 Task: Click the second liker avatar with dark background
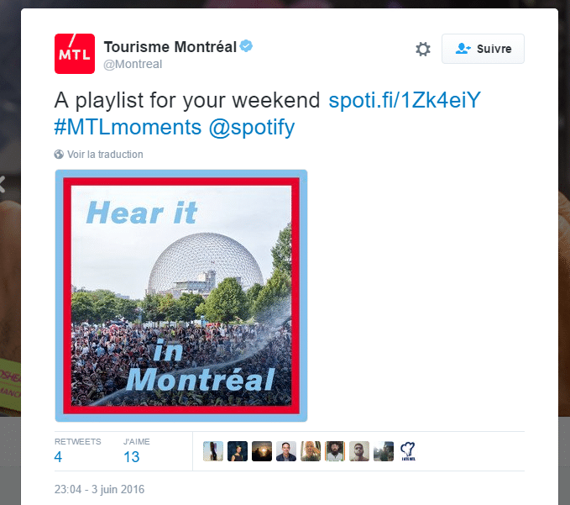pos(238,451)
